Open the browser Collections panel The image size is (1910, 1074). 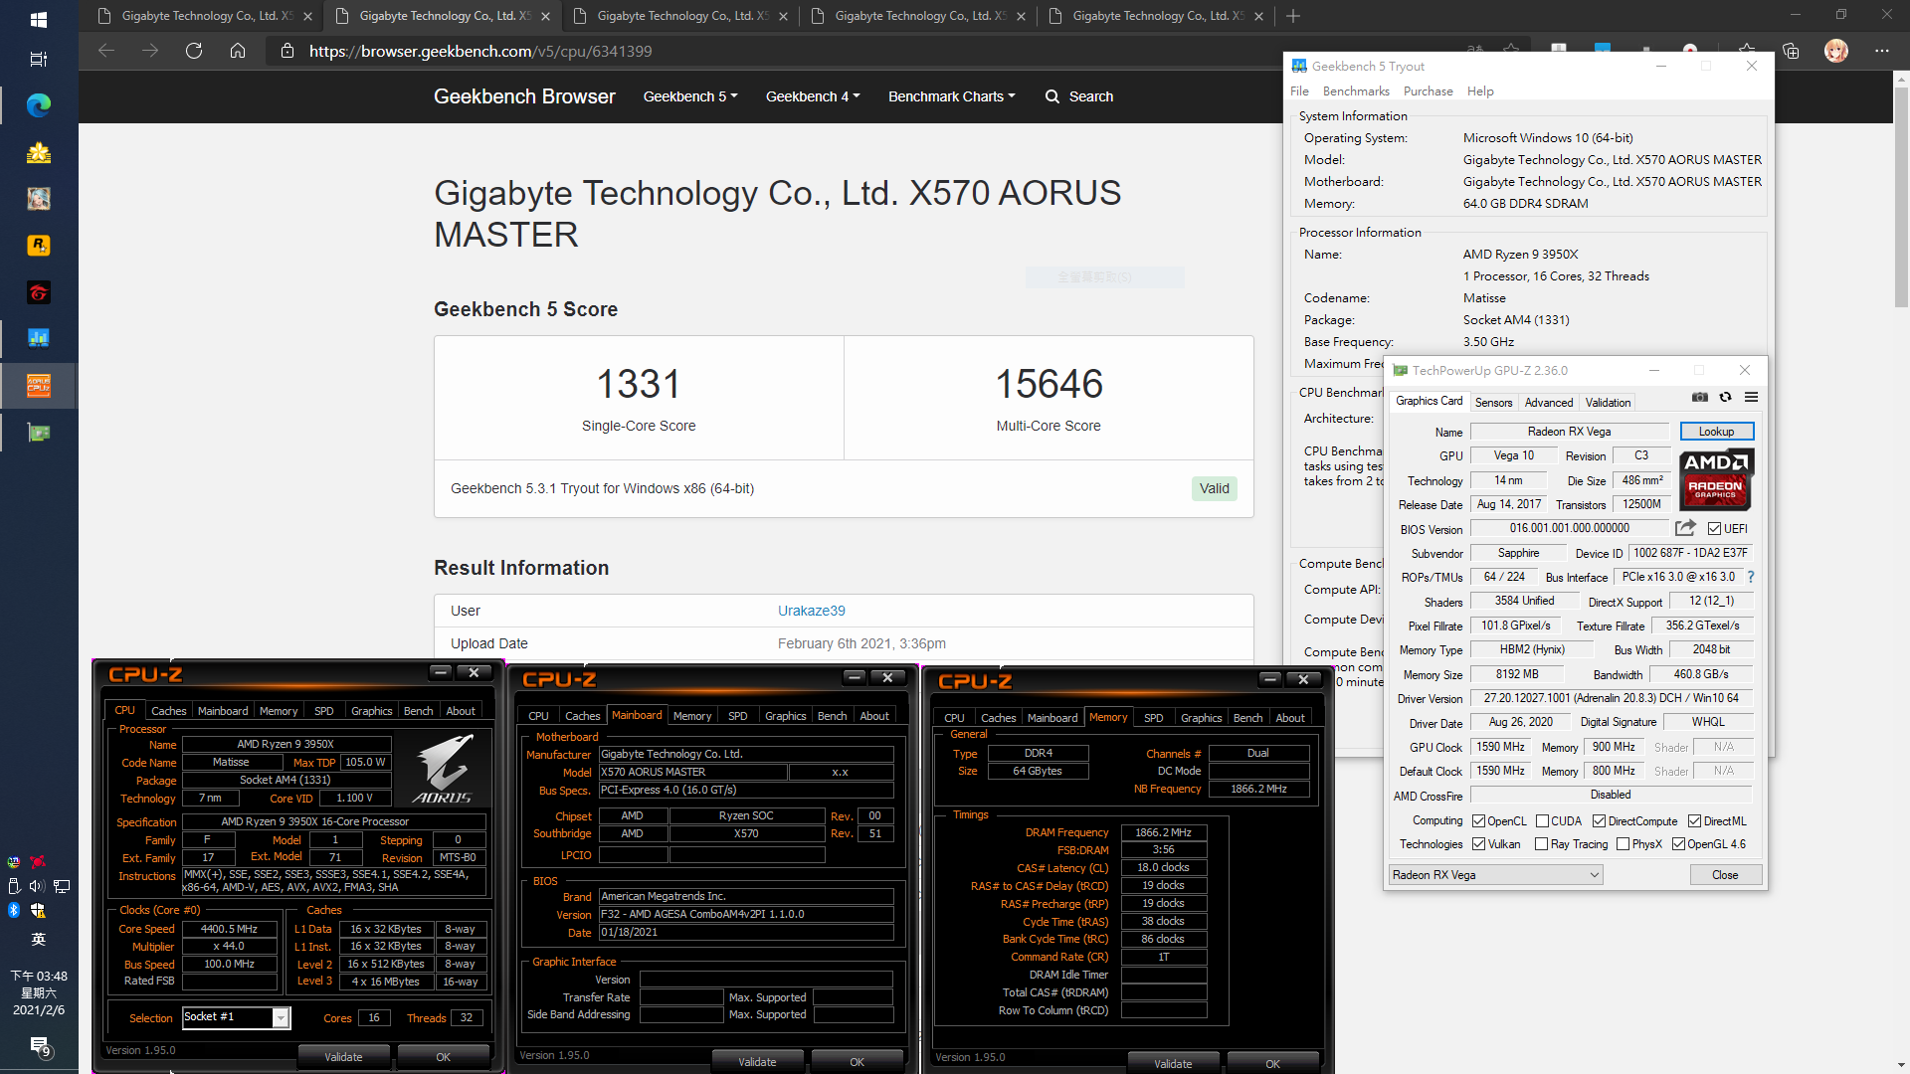1791,51
